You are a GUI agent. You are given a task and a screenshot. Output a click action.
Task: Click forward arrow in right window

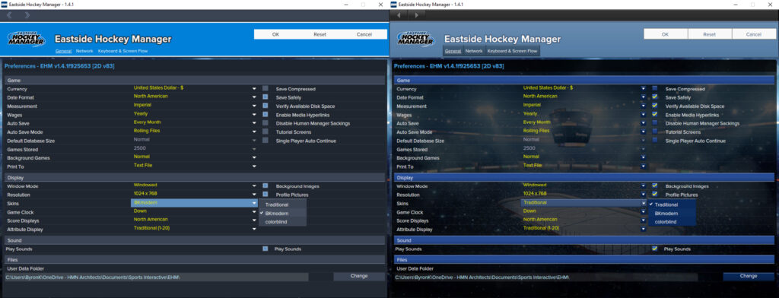pyautogui.click(x=416, y=15)
